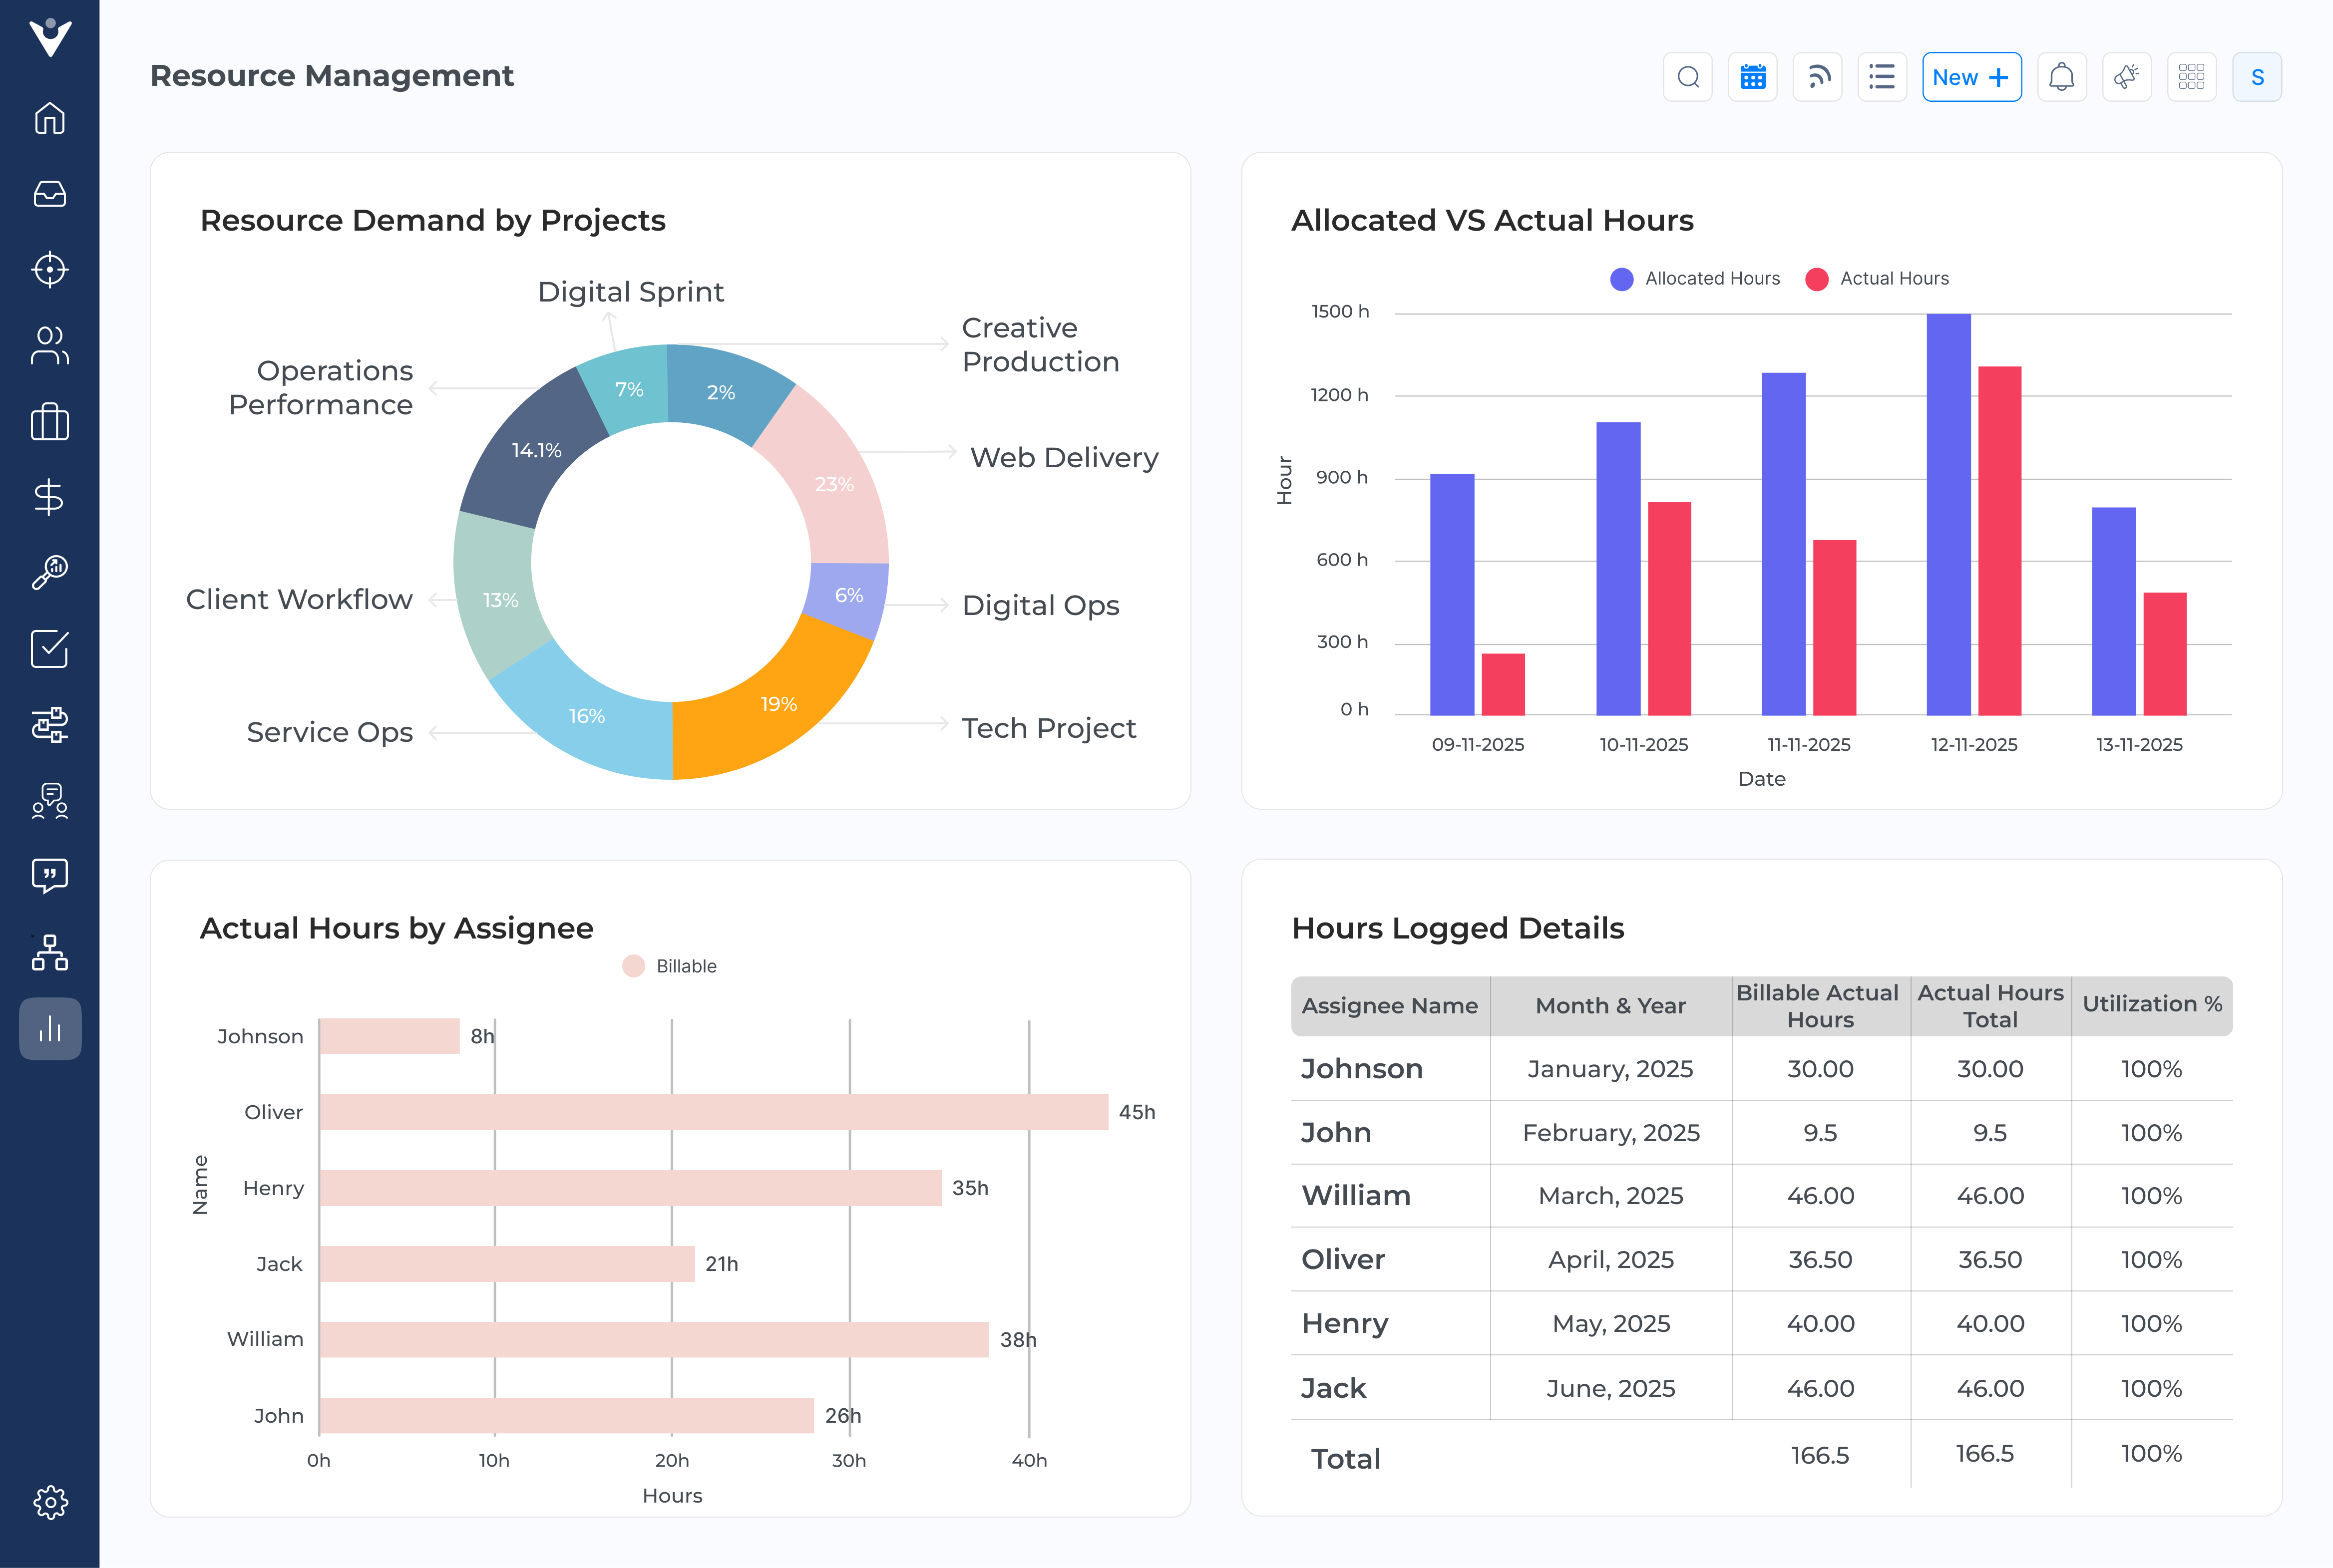
Task: Click the blue calendar icon
Action: click(1752, 77)
